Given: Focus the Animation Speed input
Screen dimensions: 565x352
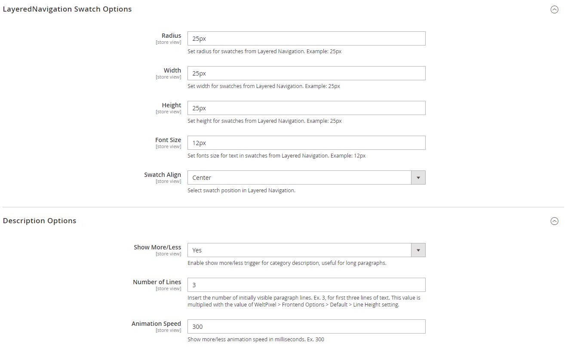Looking at the screenshot, I should tap(306, 327).
